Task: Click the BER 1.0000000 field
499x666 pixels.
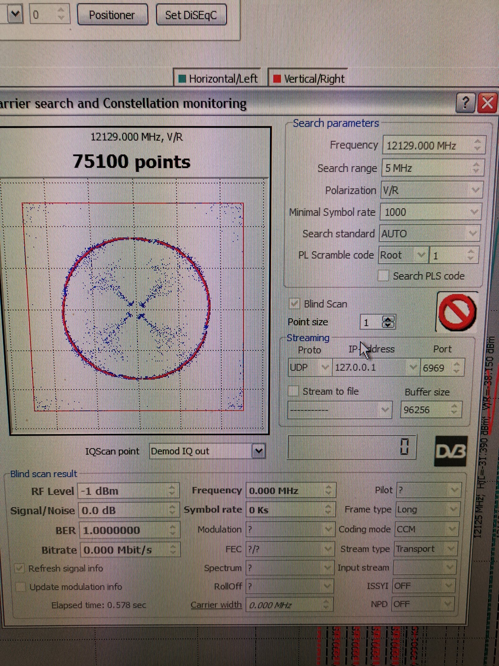Action: (130, 530)
